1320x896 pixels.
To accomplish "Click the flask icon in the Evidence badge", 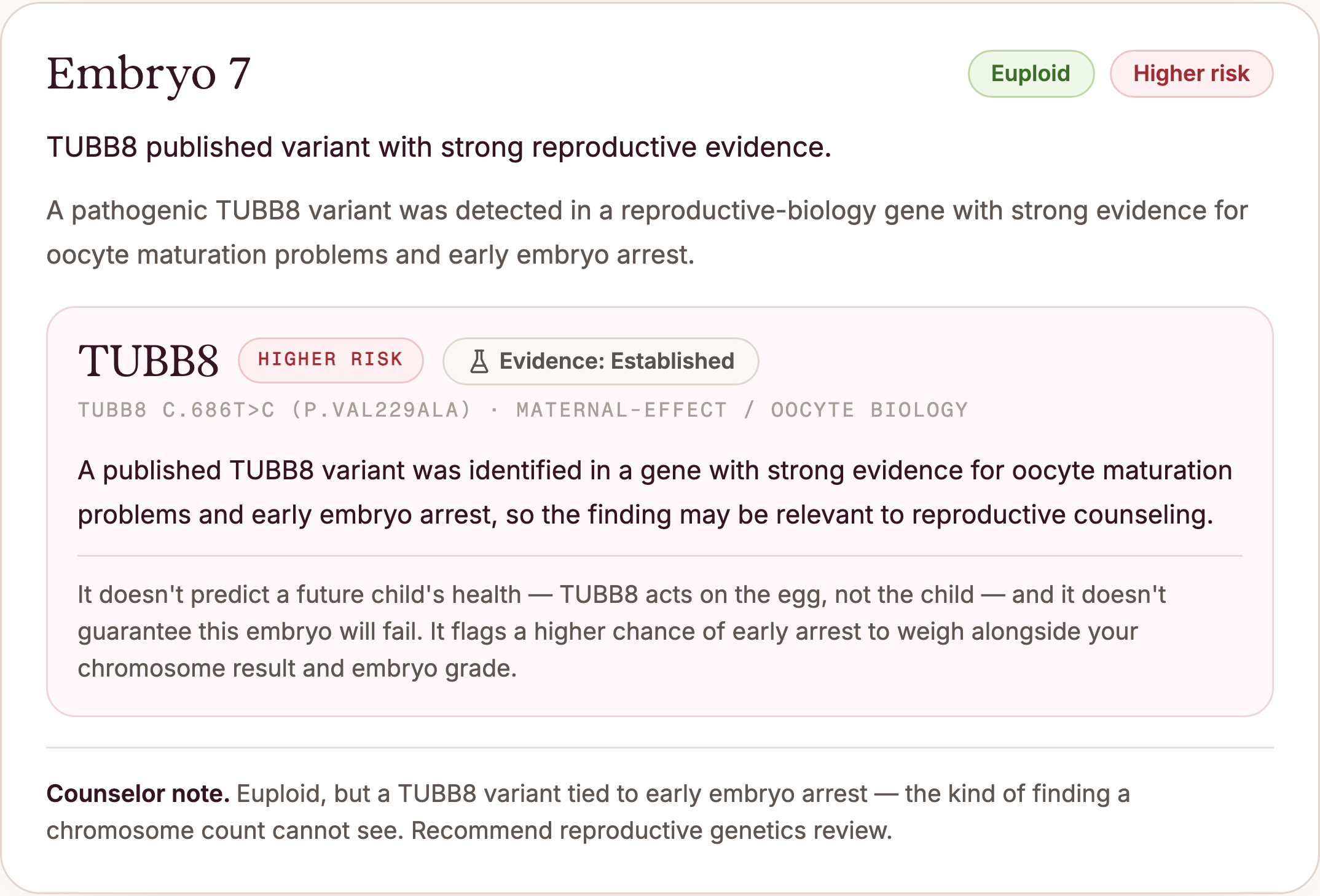I will click(x=479, y=361).
